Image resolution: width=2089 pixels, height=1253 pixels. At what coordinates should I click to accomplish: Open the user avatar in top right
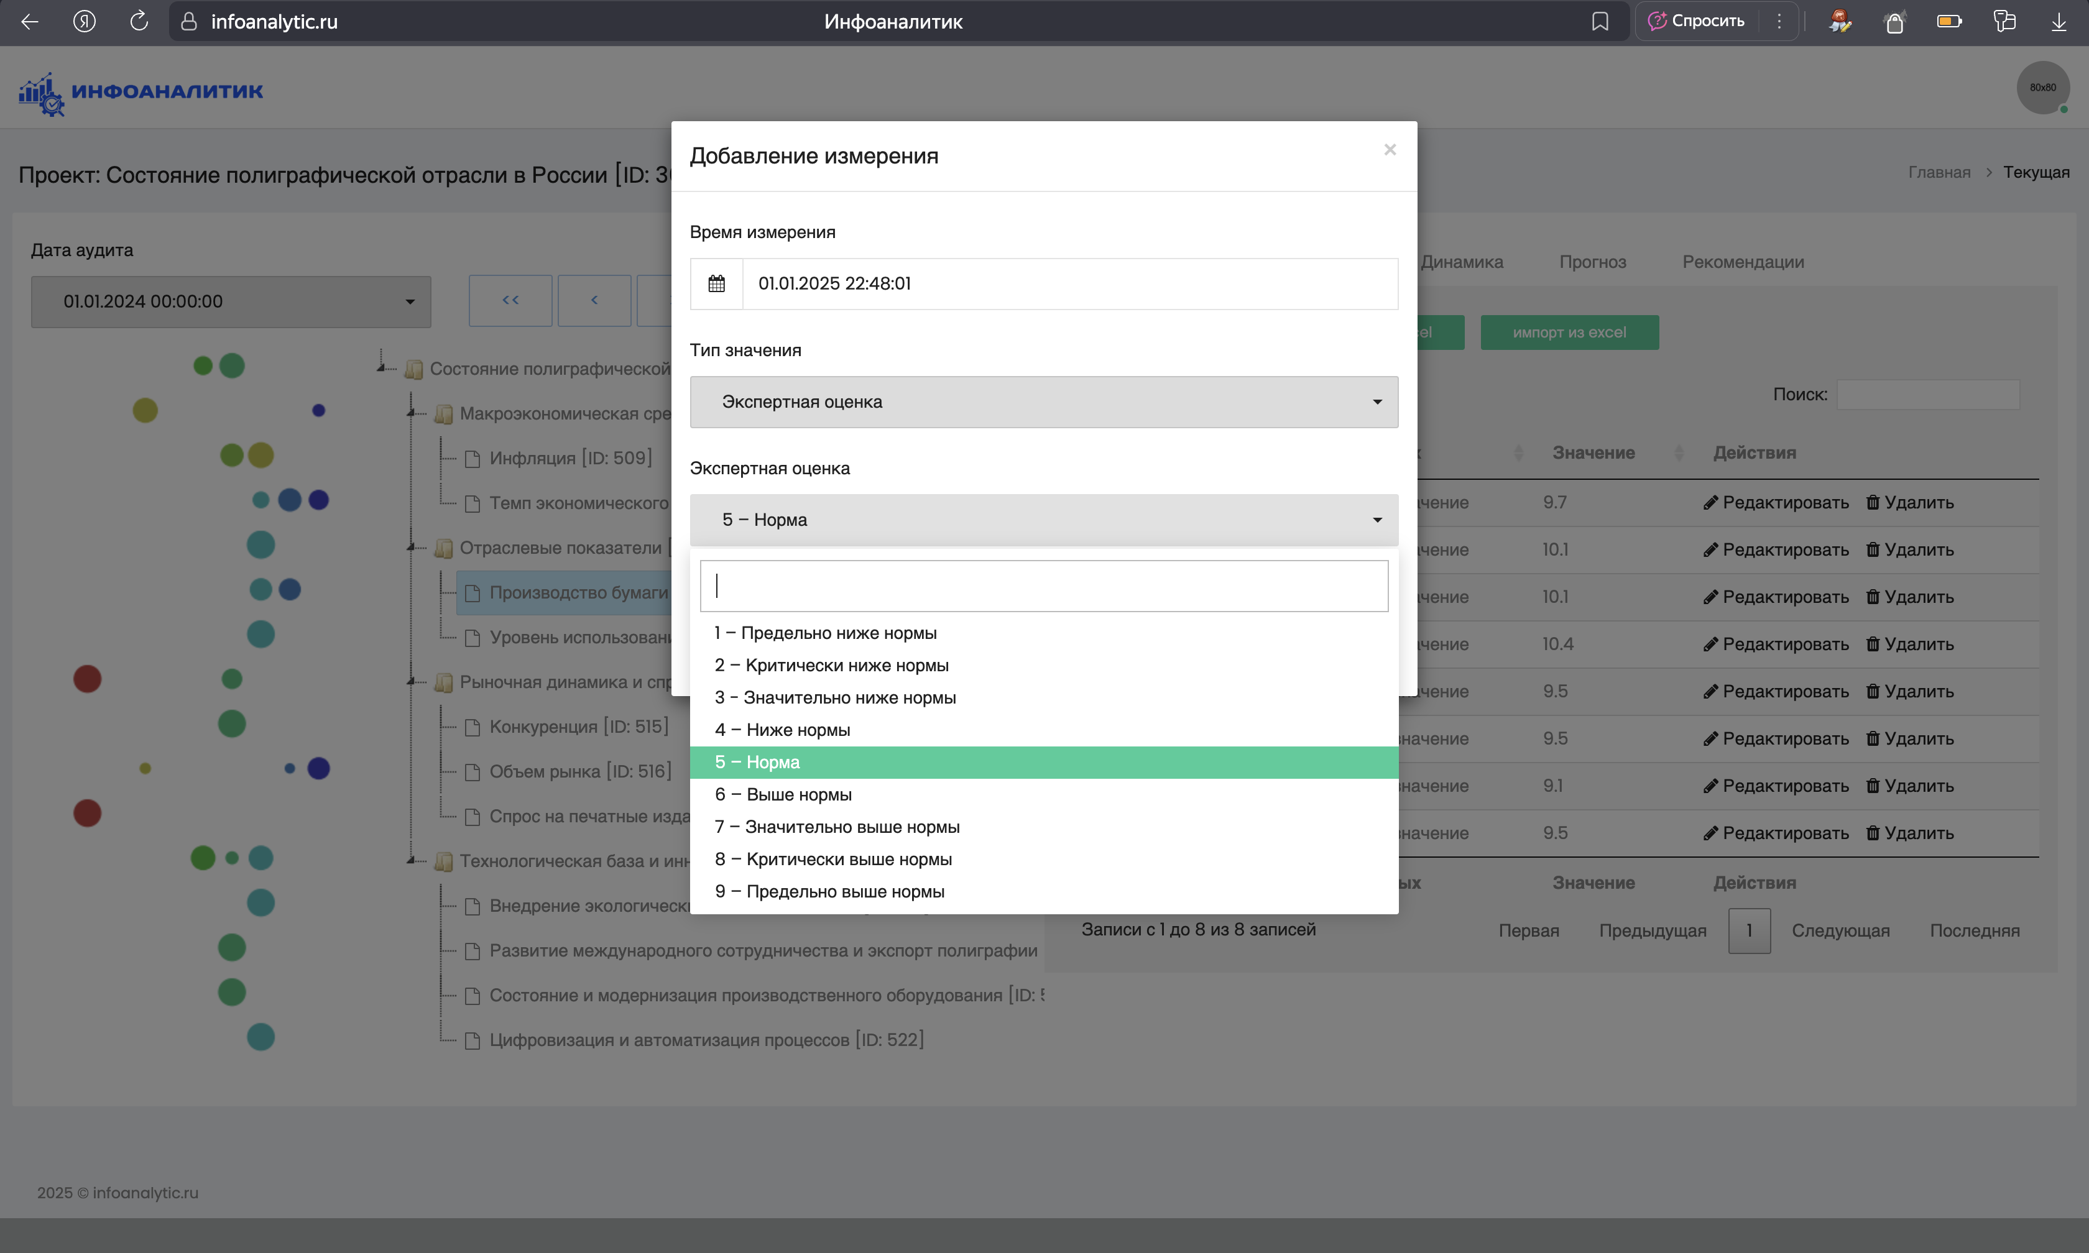click(x=2042, y=88)
